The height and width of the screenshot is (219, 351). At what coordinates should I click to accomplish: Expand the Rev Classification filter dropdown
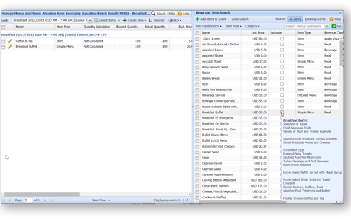point(209,26)
